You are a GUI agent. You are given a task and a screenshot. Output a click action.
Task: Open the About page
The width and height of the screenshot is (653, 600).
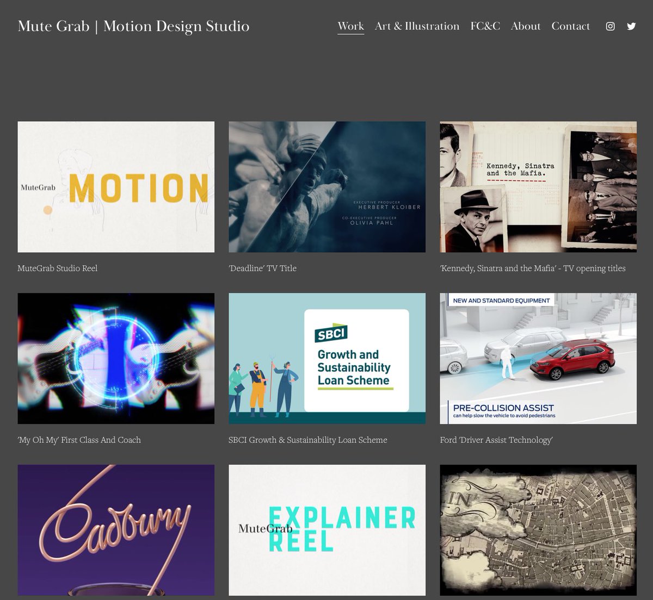(526, 26)
